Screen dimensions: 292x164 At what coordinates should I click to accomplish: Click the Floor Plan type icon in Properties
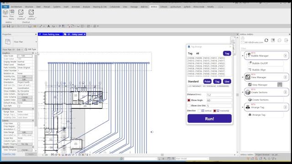click(8, 41)
